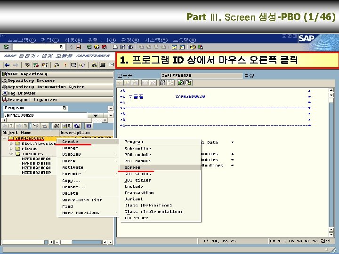
Task: Click the SAP command input field
Action: 39,47
